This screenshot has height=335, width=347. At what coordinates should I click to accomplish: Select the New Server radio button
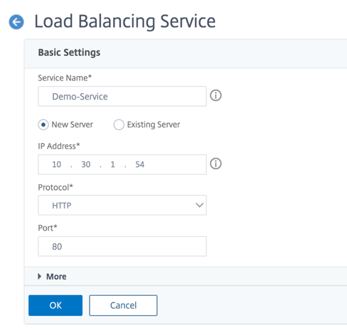coord(43,124)
